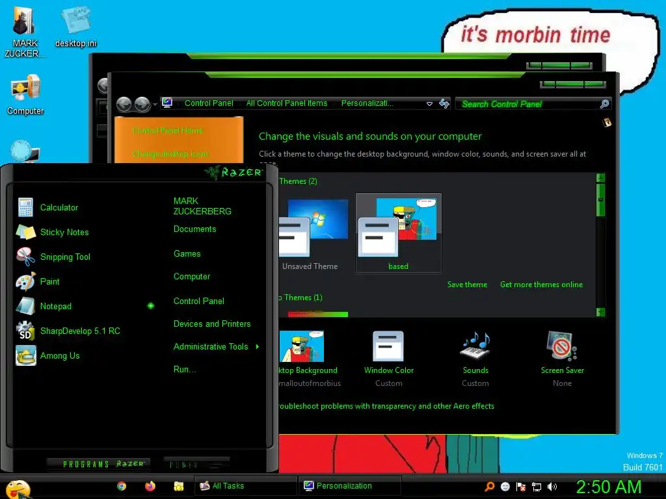Open the Computer desktop icon

(25, 94)
